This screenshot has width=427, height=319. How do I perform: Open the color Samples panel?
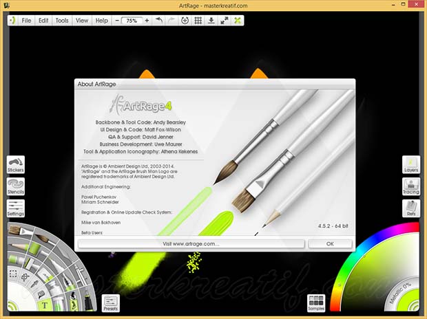pos(316,303)
